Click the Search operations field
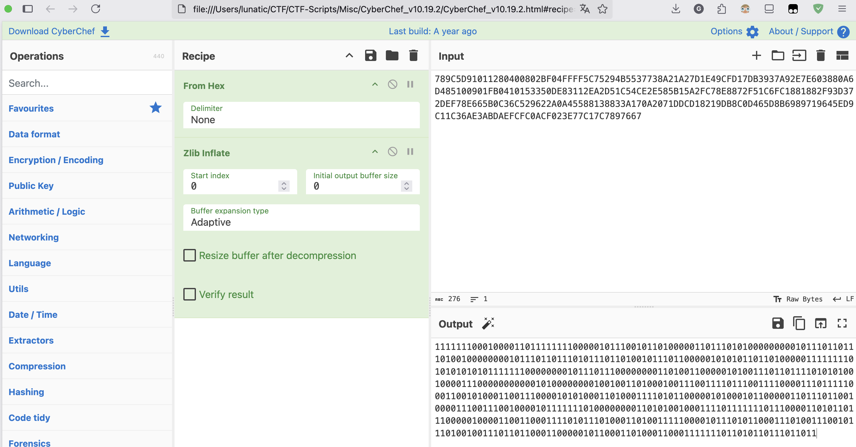Image resolution: width=856 pixels, height=447 pixels. pyautogui.click(x=87, y=83)
